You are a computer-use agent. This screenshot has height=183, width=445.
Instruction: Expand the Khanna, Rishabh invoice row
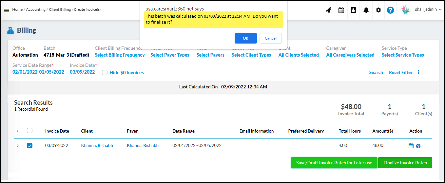(x=18, y=146)
